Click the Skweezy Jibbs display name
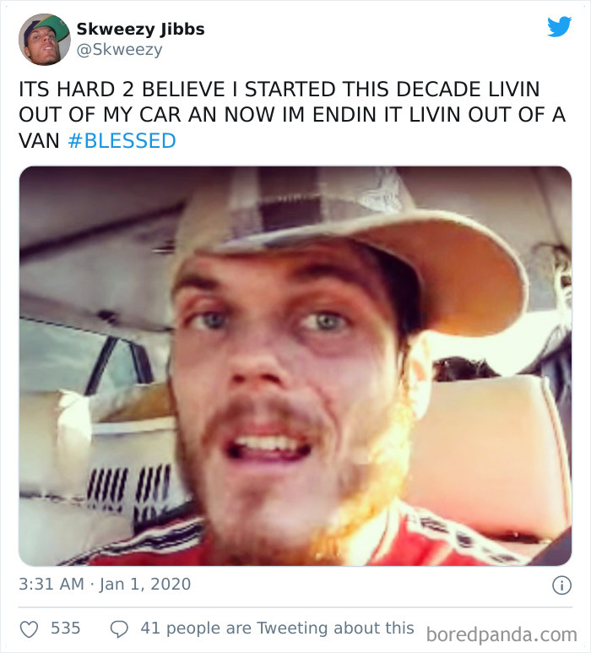This screenshot has width=591, height=653. point(141,30)
